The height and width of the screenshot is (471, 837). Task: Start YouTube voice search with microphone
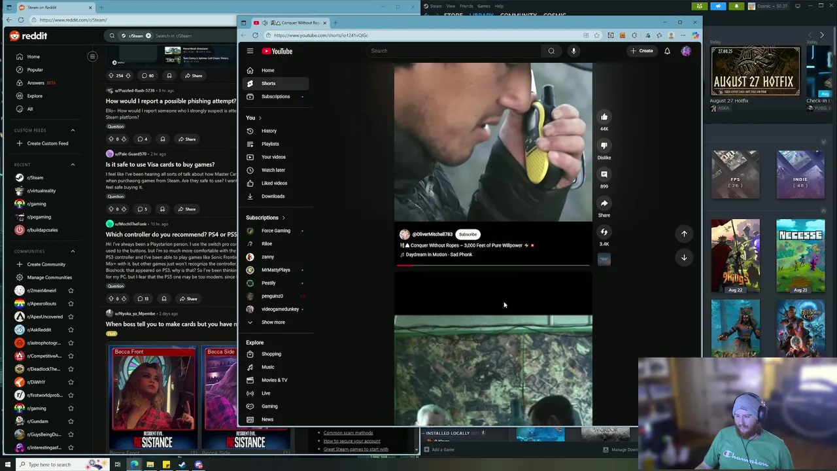(x=573, y=51)
